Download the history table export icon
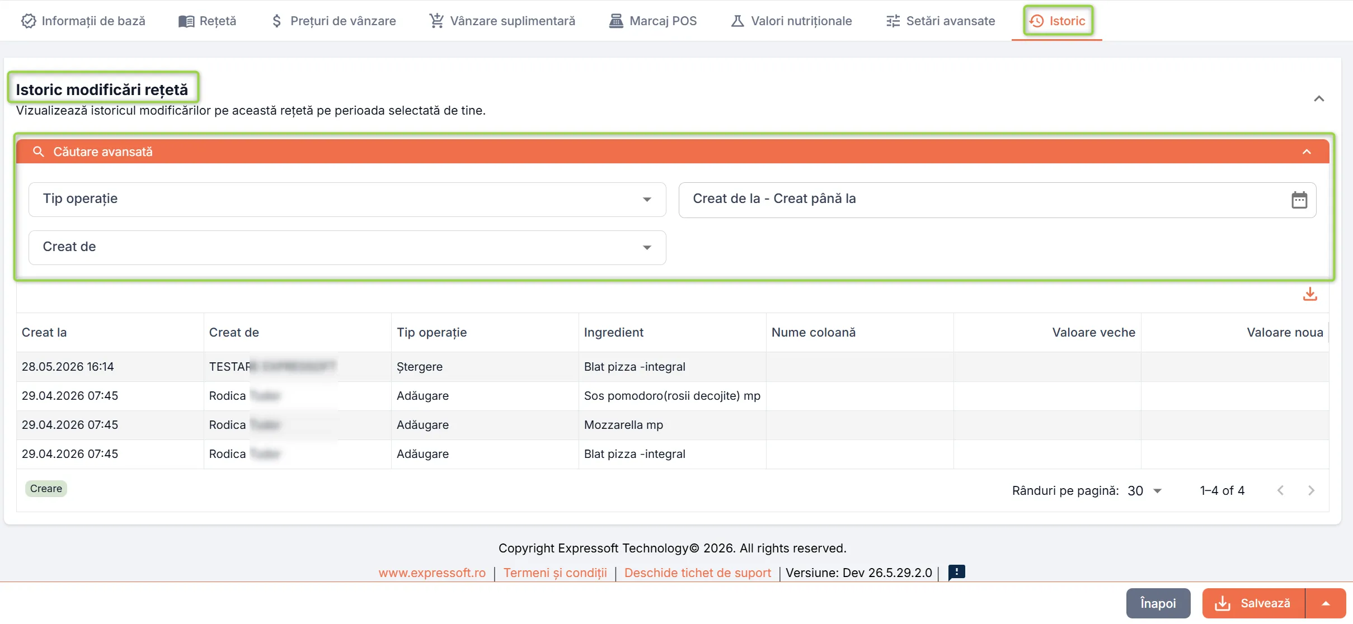1353x624 pixels. [x=1310, y=294]
